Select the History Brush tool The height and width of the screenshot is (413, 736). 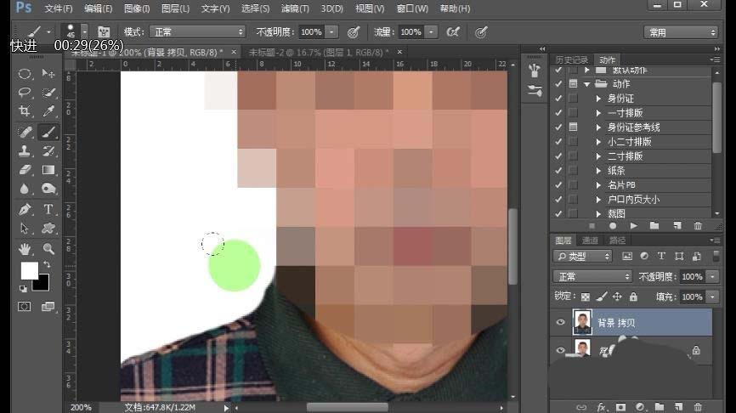pyautogui.click(x=48, y=150)
